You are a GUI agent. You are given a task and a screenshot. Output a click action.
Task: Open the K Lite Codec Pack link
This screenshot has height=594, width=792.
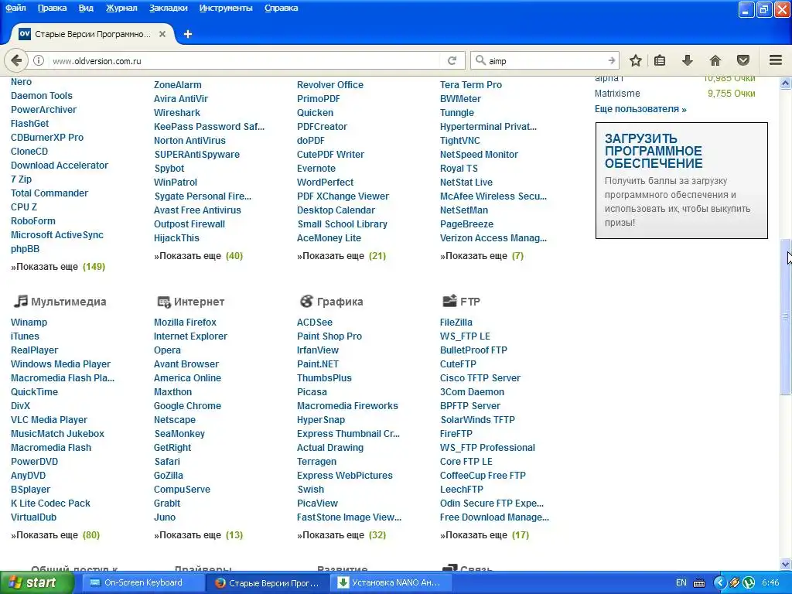[50, 503]
